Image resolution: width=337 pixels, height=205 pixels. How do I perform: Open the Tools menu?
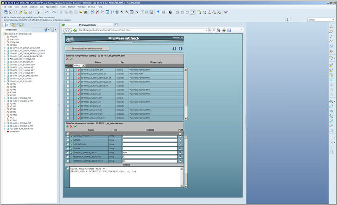point(63,7)
